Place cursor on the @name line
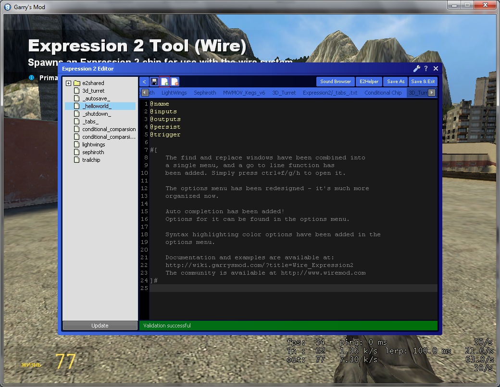The image size is (500, 387). (x=160, y=104)
